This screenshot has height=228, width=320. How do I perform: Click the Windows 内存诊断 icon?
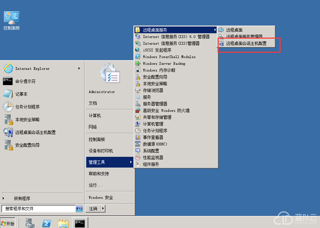coord(138,70)
